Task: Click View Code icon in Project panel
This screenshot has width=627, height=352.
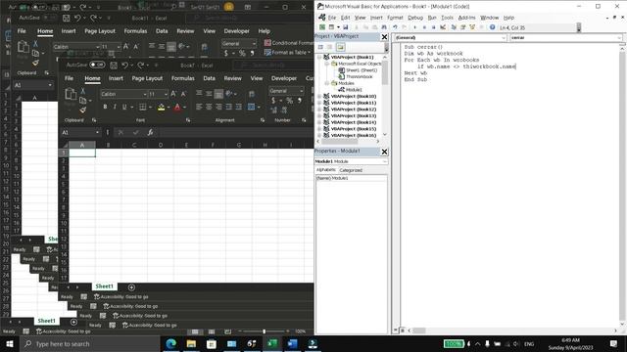Action: [320, 47]
